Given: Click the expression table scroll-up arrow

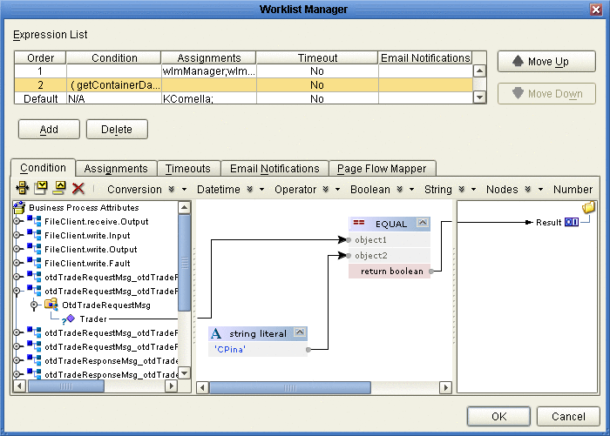Looking at the screenshot, I should point(479,70).
